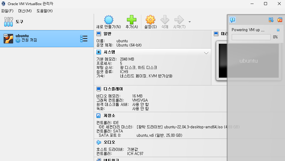Click the VirtualBox title bar icon
Image resolution: width=285 pixels, height=161 pixels.
pyautogui.click(x=4, y=4)
